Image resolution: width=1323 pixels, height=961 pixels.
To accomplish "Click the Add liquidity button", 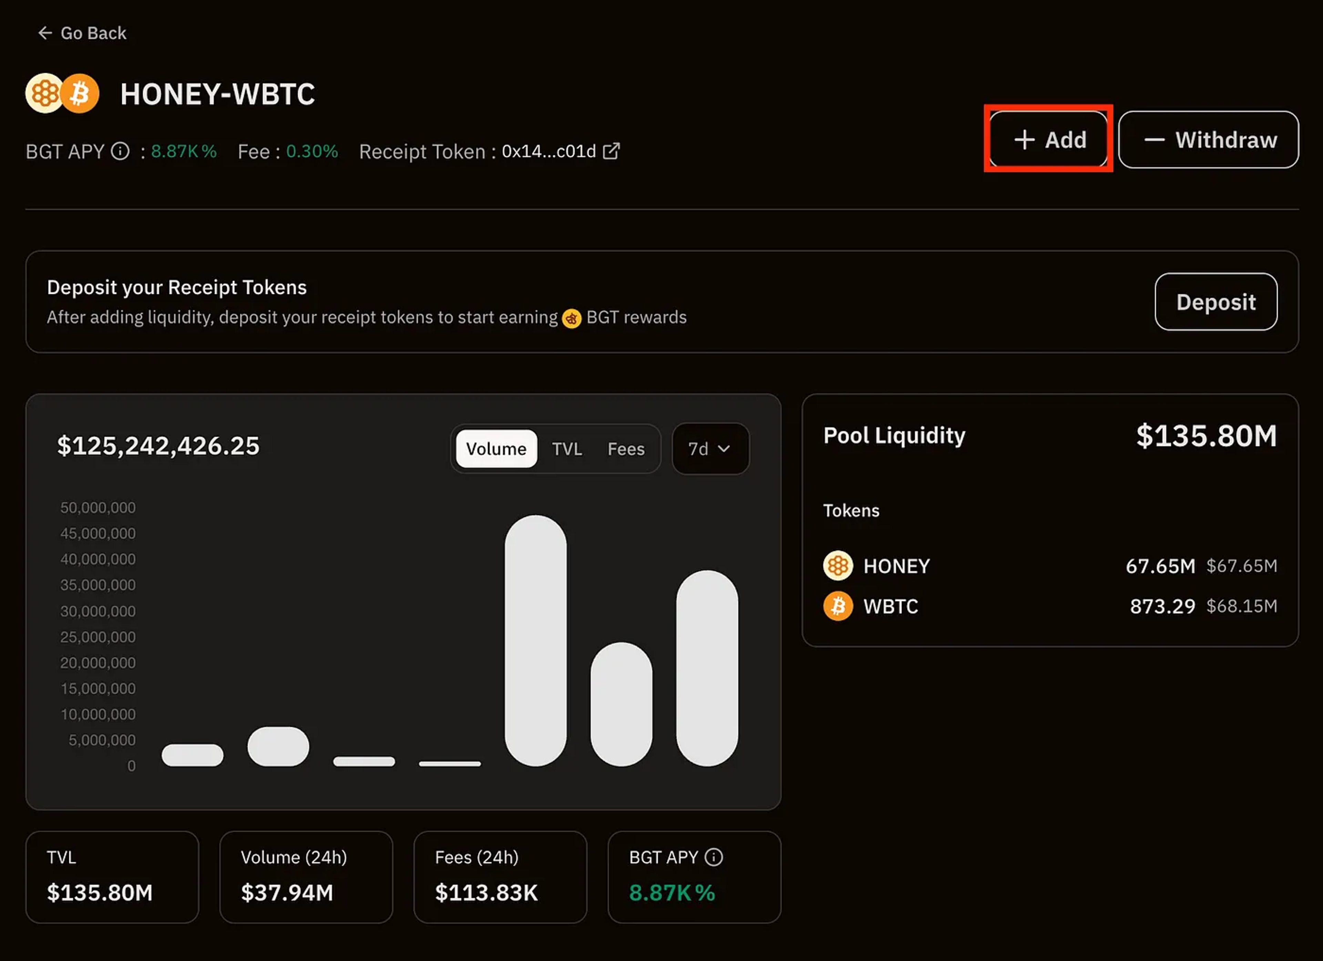I will click(1049, 140).
